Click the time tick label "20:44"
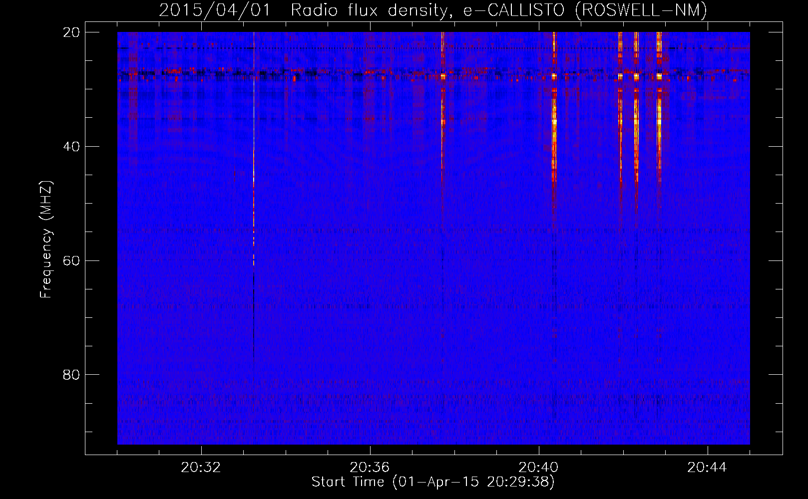Screen dimensions: 808x499 click(707, 468)
